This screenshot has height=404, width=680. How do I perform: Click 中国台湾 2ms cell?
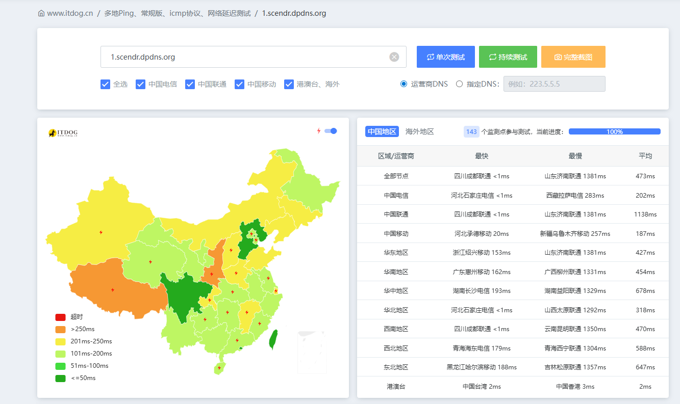point(482,387)
